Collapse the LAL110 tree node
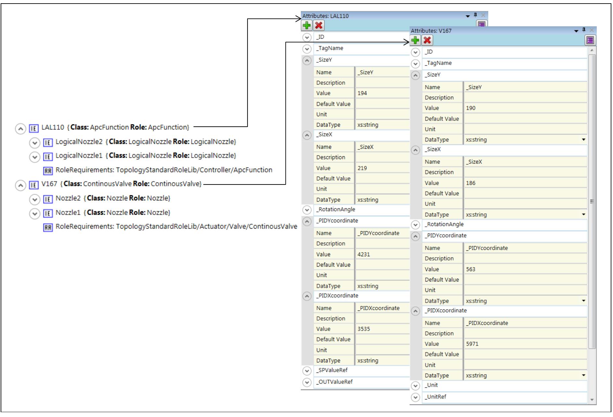The width and height of the screenshot is (613, 417). tap(20, 129)
